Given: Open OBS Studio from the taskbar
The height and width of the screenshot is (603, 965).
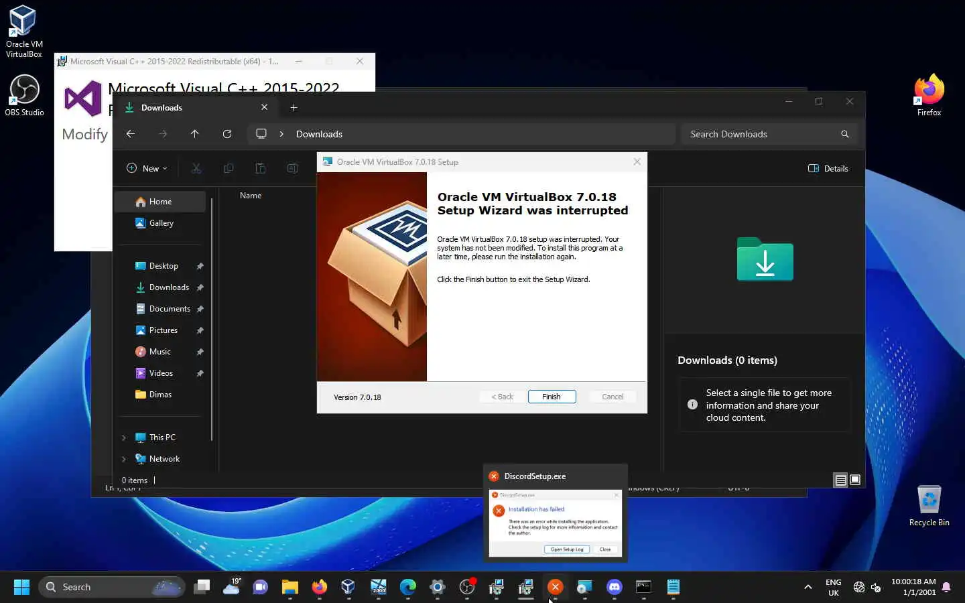Looking at the screenshot, I should [467, 587].
